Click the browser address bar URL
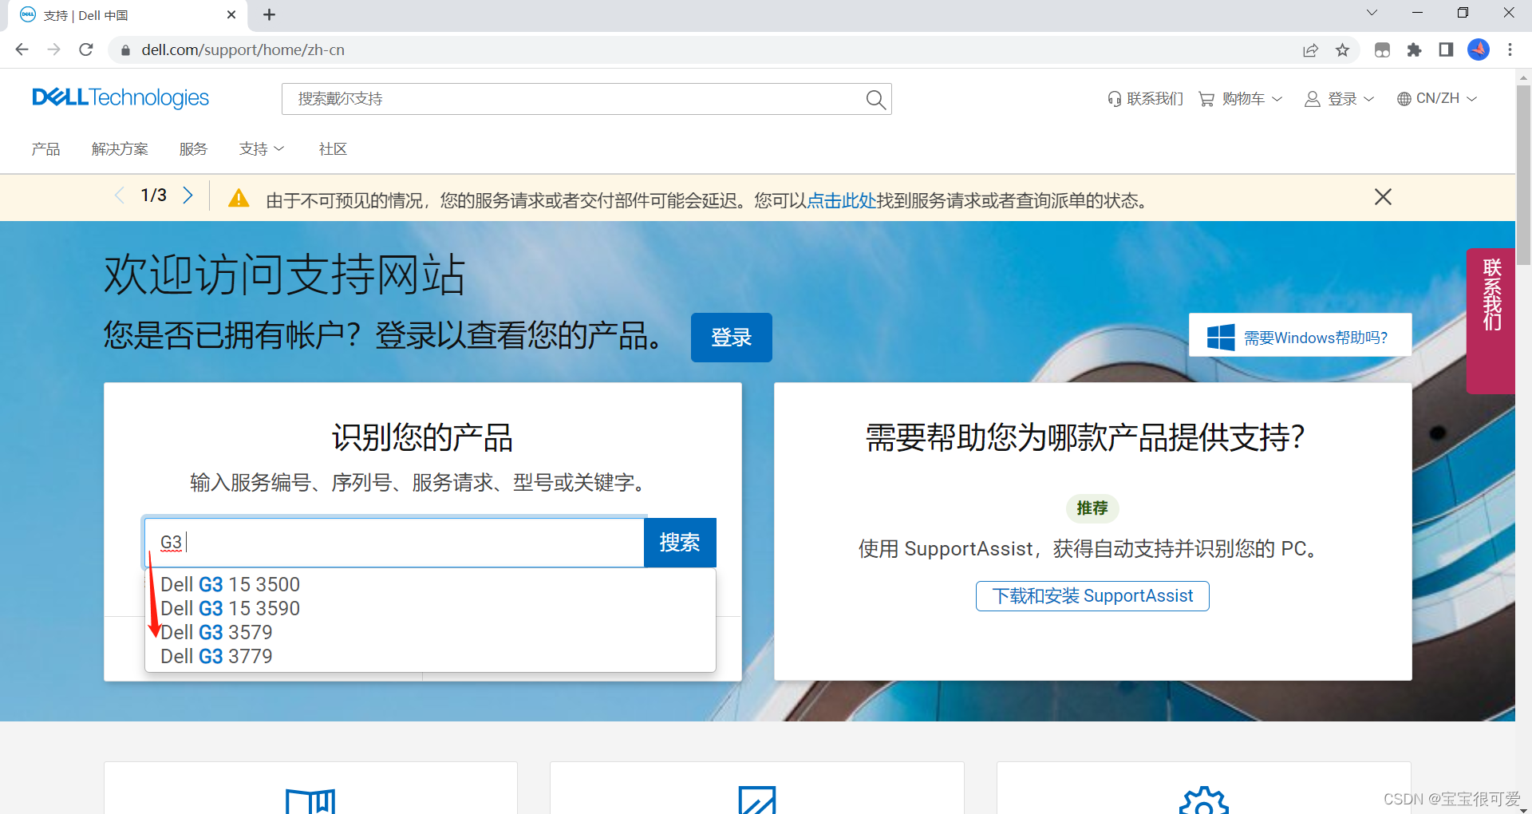The image size is (1532, 814). 243,49
